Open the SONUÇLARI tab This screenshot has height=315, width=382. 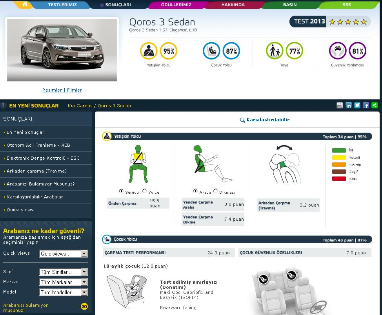coord(119,5)
